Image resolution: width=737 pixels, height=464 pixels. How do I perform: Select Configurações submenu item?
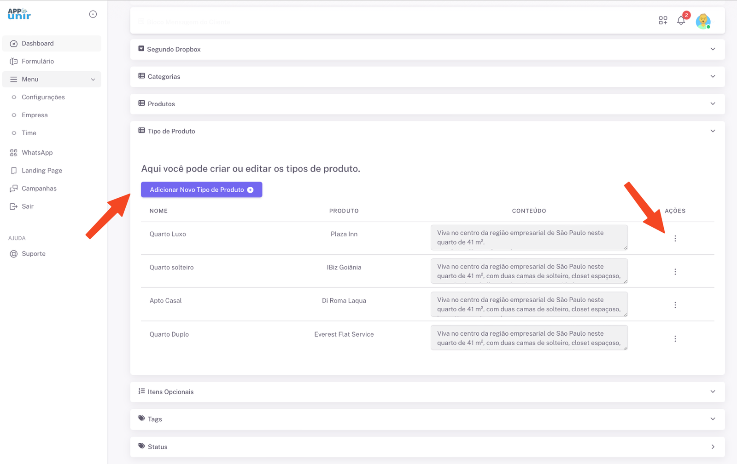coord(43,97)
